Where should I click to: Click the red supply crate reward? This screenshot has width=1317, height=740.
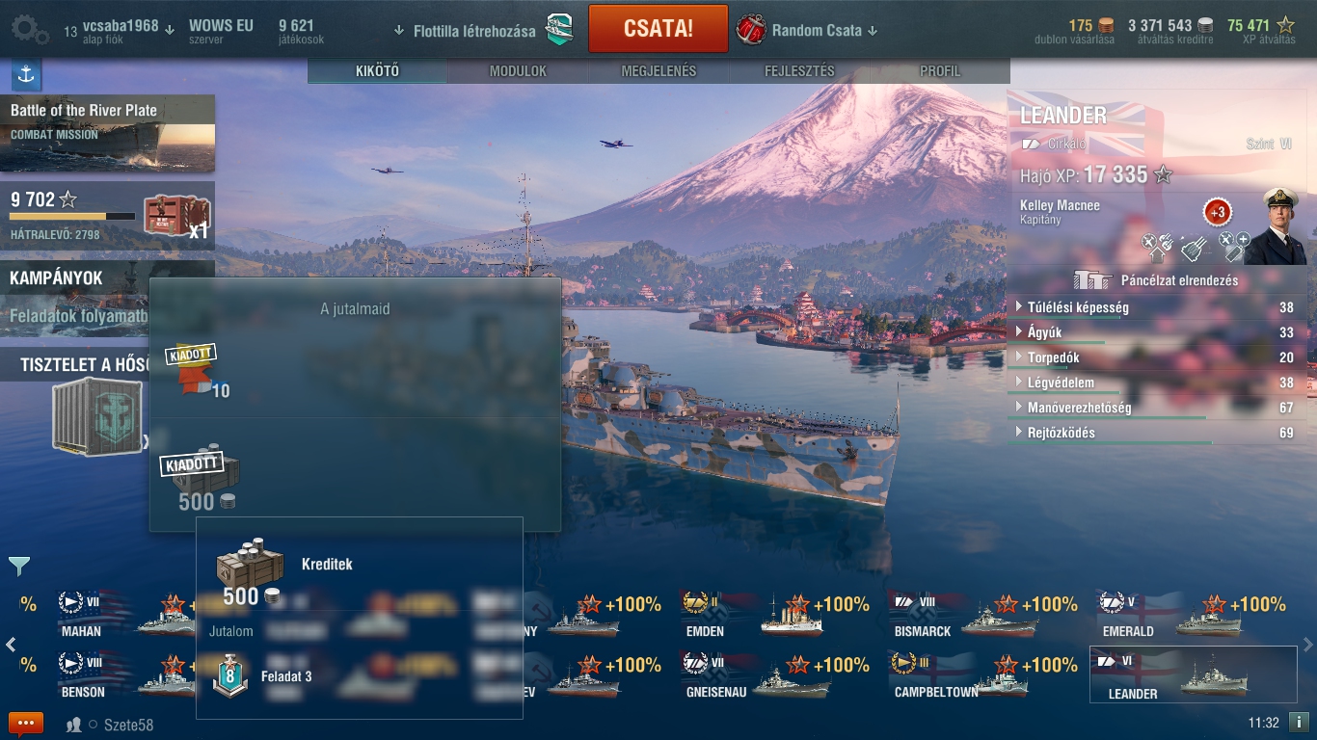point(177,215)
